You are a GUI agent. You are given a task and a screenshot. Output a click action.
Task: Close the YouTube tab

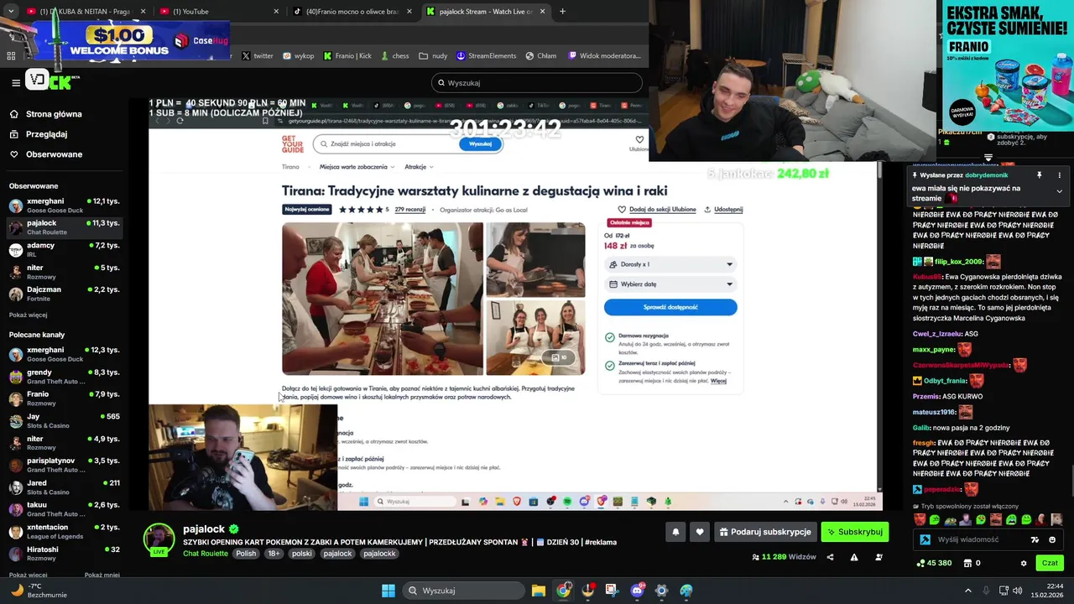(x=276, y=11)
